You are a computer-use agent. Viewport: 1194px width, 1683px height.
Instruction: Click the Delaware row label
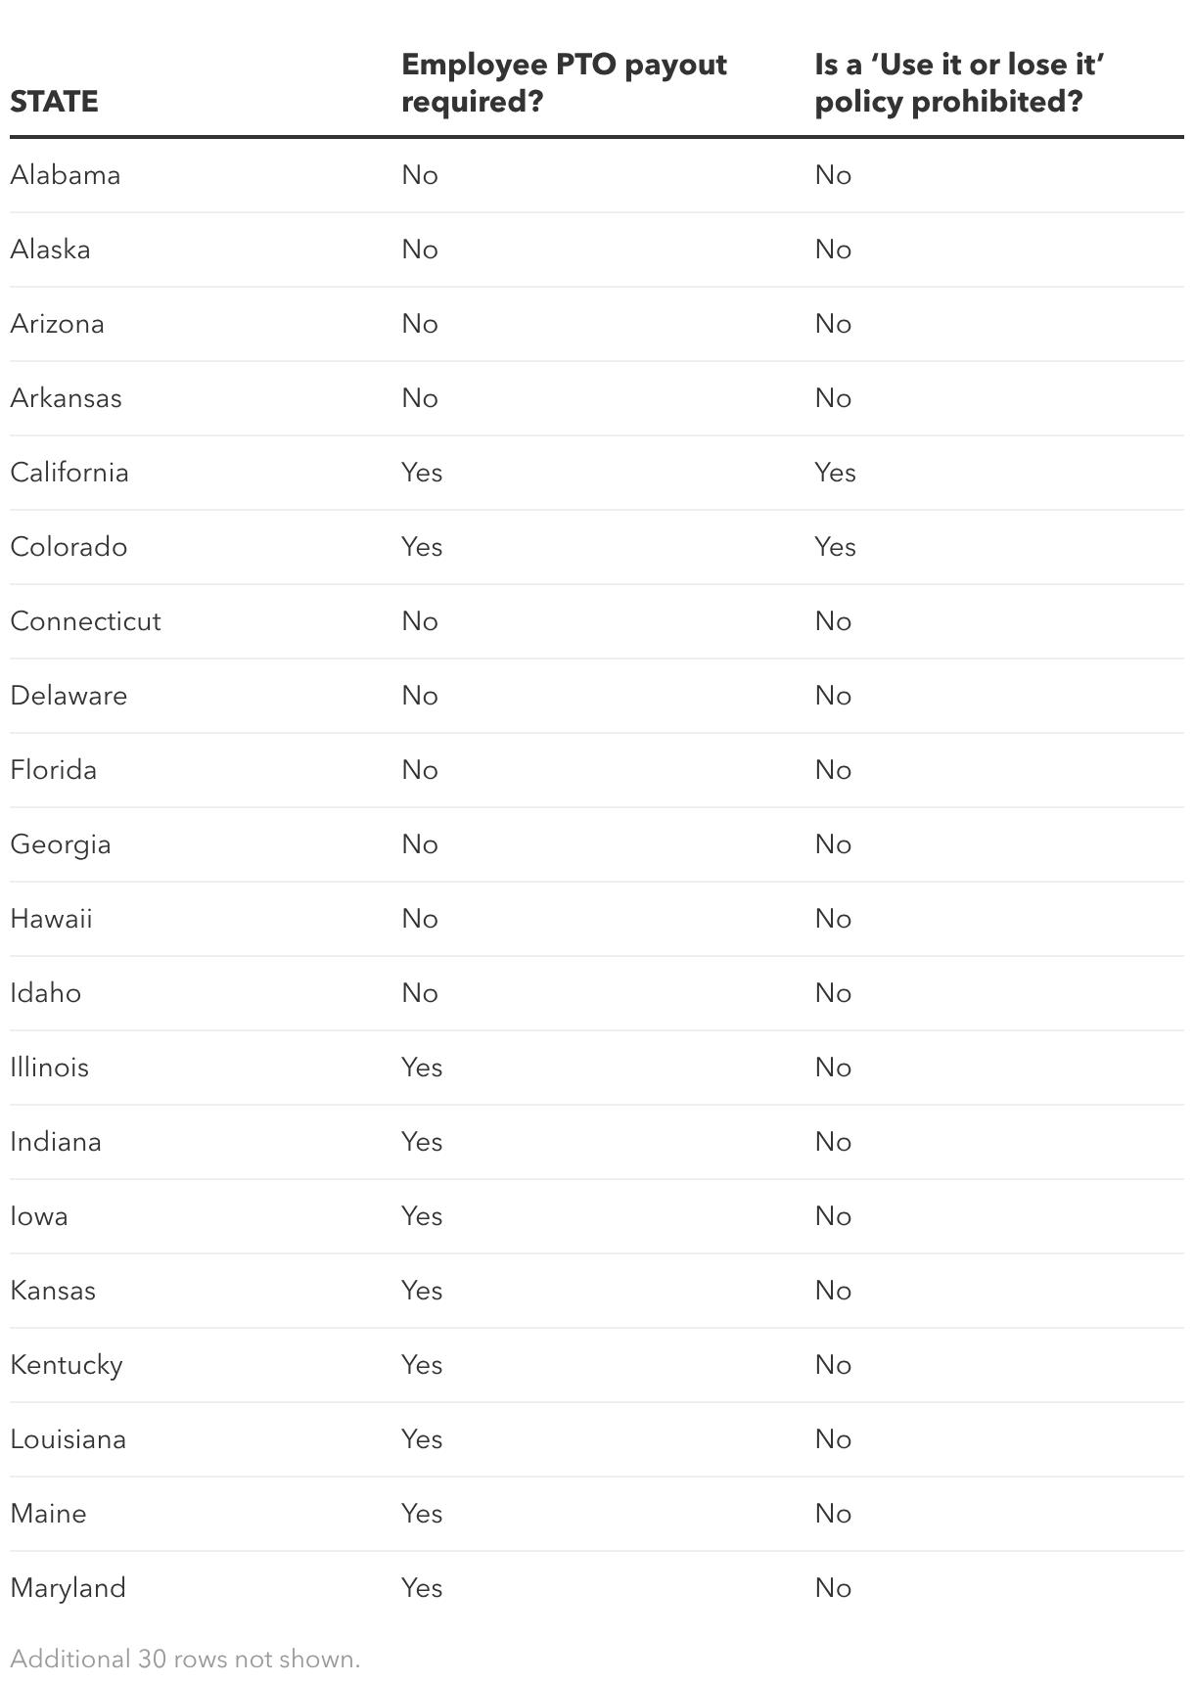69,696
